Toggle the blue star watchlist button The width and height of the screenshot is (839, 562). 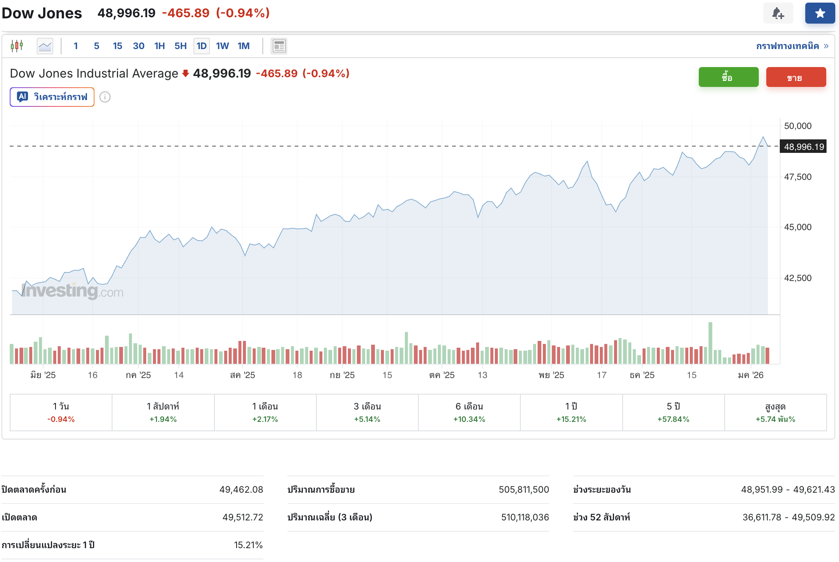click(x=820, y=13)
